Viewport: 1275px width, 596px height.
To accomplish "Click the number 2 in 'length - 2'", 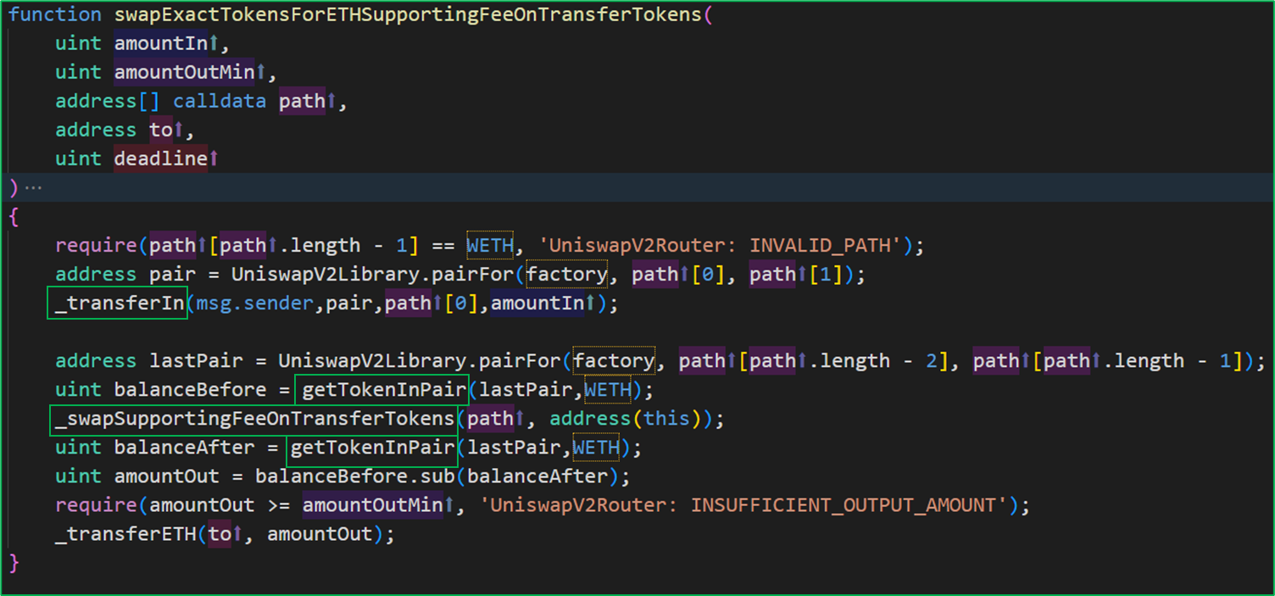I will click(x=931, y=361).
